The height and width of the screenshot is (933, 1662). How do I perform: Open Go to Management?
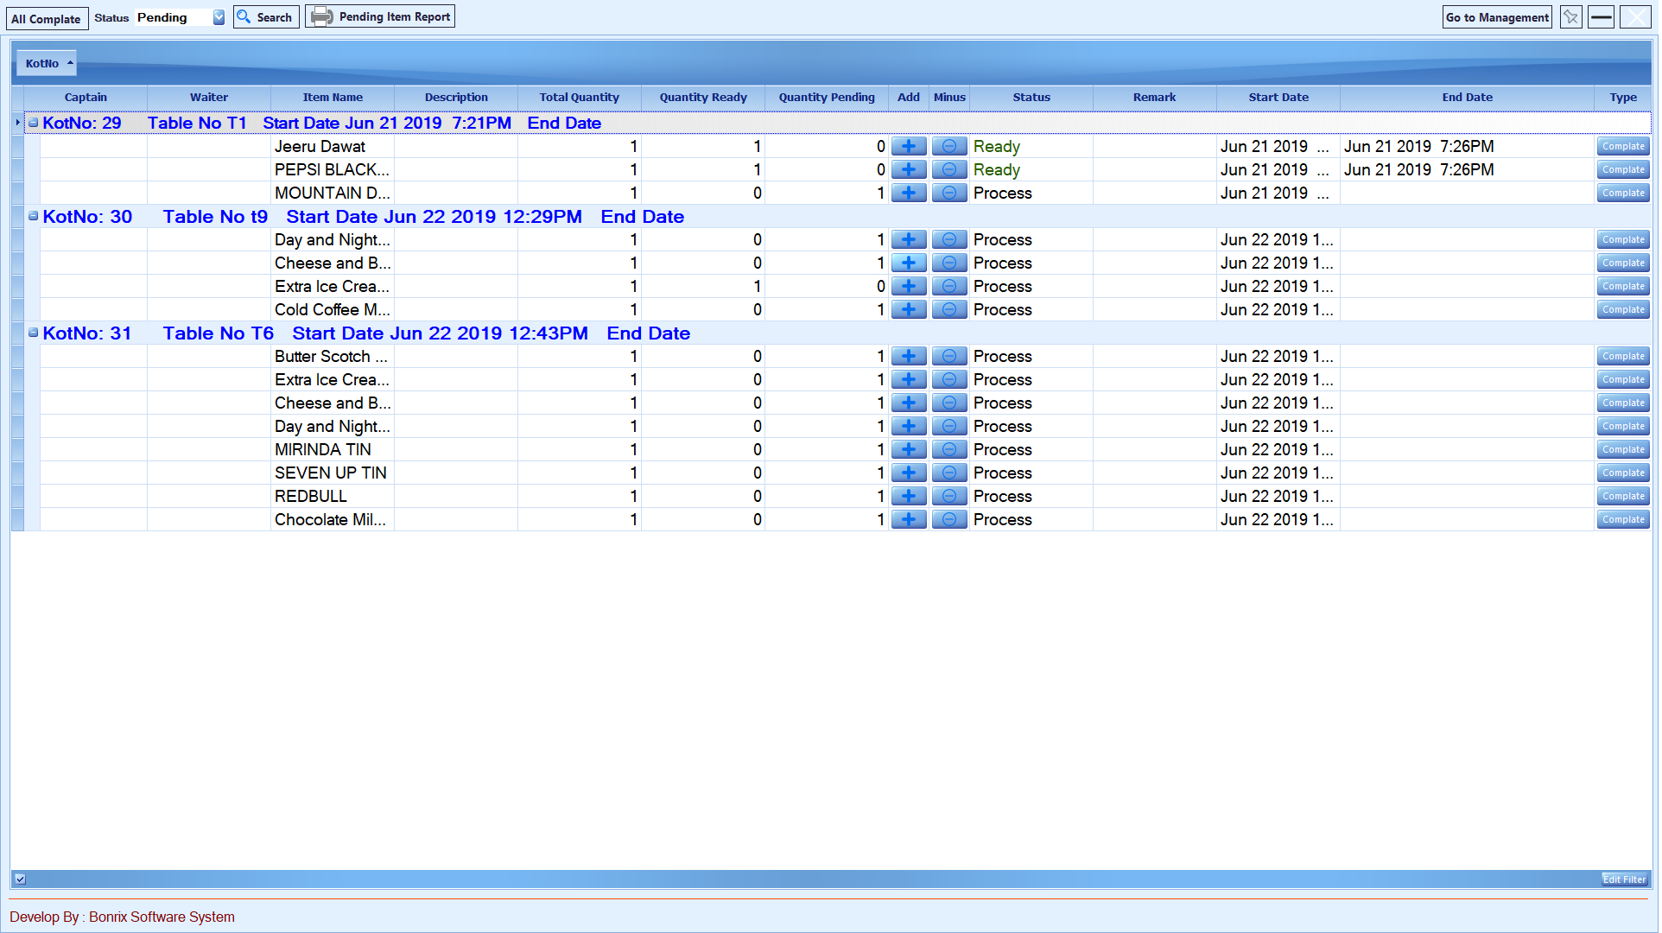1496,17
